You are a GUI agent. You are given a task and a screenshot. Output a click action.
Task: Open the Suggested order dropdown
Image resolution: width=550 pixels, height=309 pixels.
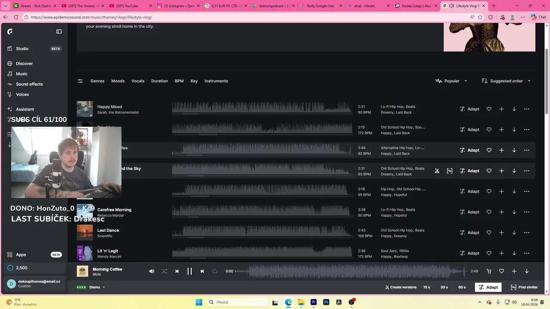coord(506,81)
